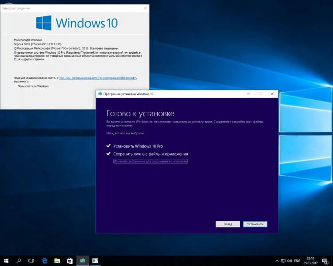Open network status tray icon
Viewport: 333px width, 266px height.
[x=283, y=261]
